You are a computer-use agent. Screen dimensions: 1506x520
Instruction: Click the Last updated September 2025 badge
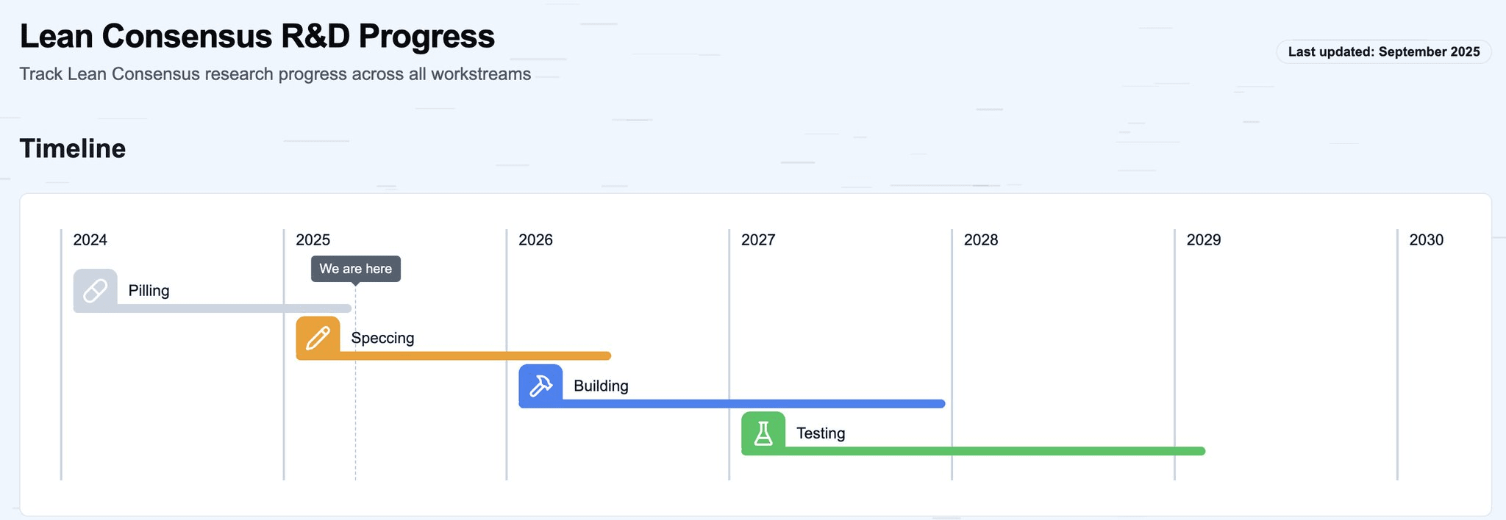click(x=1384, y=51)
